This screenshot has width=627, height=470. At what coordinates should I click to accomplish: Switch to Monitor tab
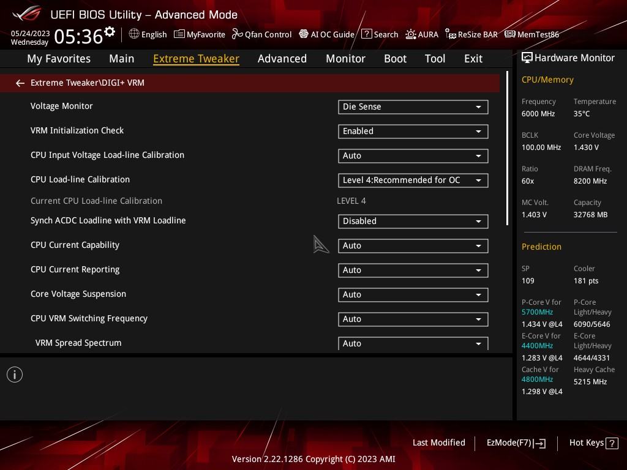(x=345, y=58)
